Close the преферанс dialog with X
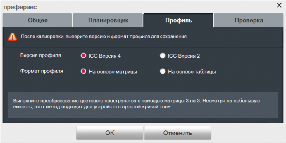 pos(279,5)
